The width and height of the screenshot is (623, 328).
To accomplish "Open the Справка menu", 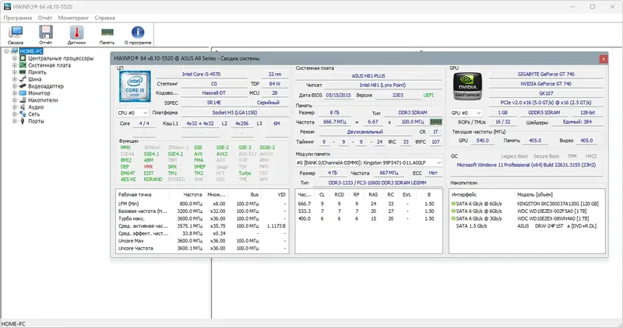I will [104, 18].
